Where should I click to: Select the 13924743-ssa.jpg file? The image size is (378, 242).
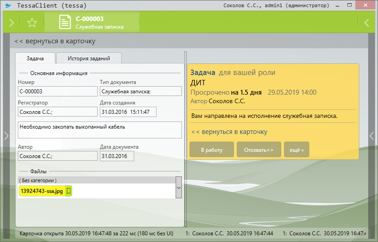pyautogui.click(x=42, y=191)
